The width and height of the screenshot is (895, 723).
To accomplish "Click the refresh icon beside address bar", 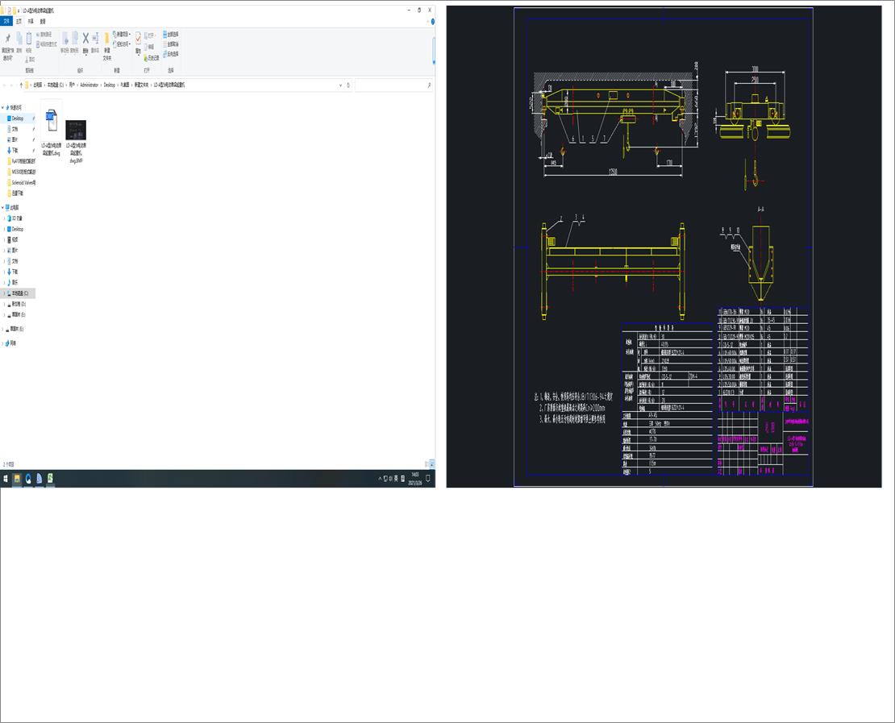I will coord(348,85).
